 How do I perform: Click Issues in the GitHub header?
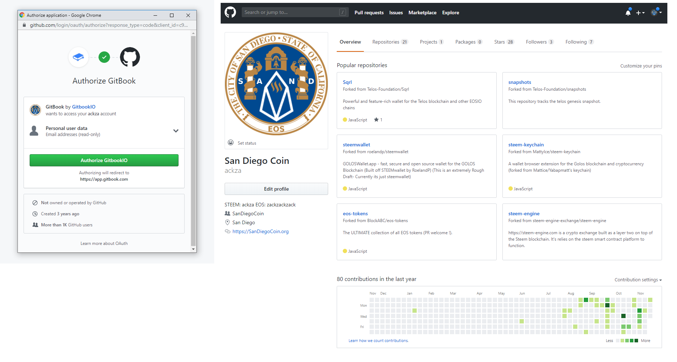click(x=396, y=12)
